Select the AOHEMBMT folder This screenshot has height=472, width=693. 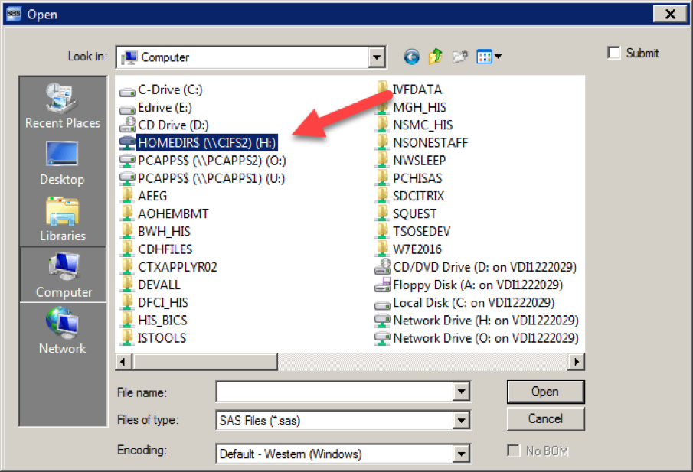tap(165, 213)
